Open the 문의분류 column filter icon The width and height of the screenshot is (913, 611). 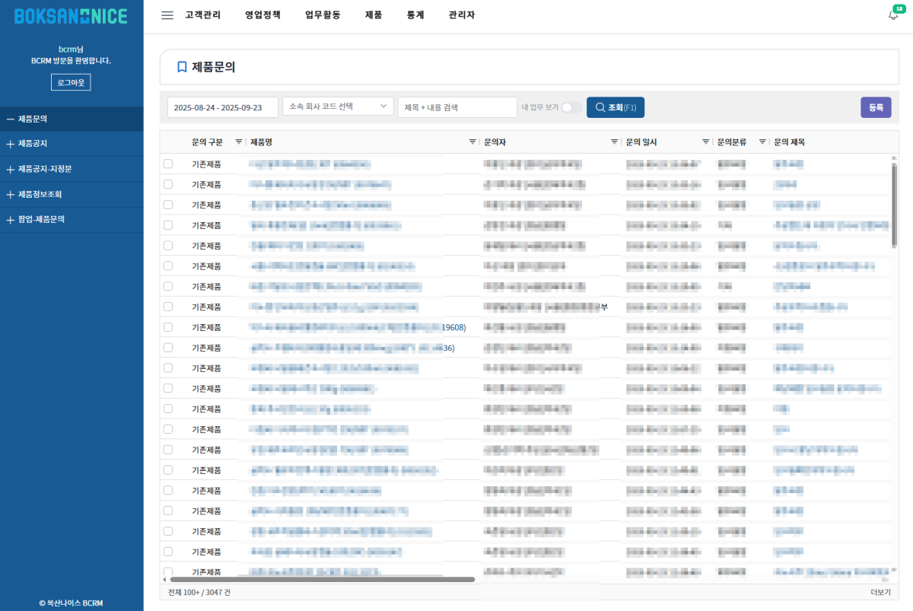[762, 142]
